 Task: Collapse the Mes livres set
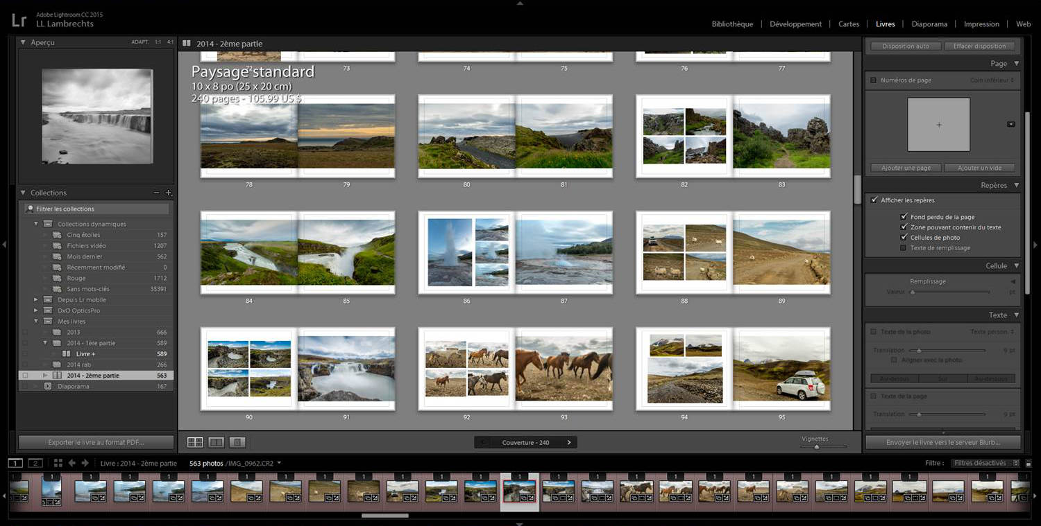coord(36,322)
